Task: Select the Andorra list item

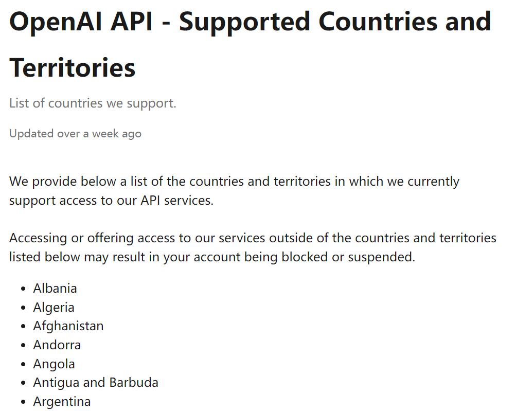Action: pyautogui.click(x=57, y=345)
